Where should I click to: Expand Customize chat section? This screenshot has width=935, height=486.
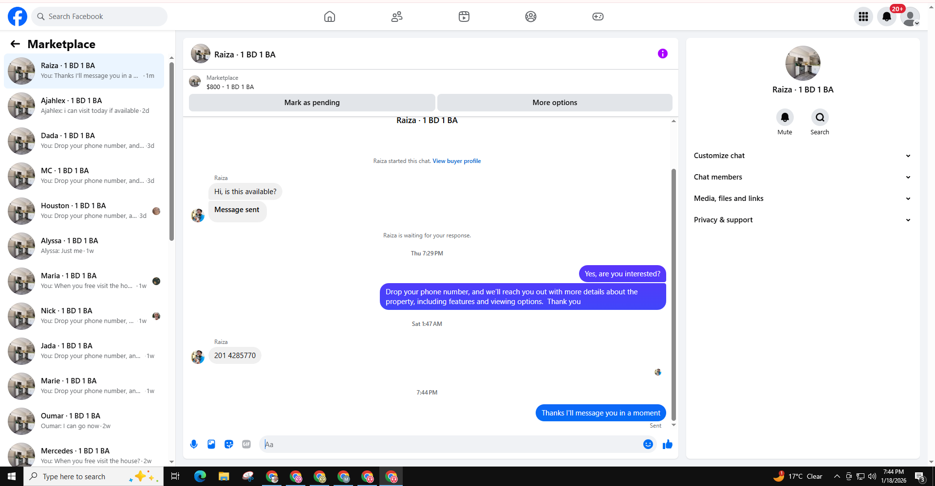pyautogui.click(x=803, y=156)
